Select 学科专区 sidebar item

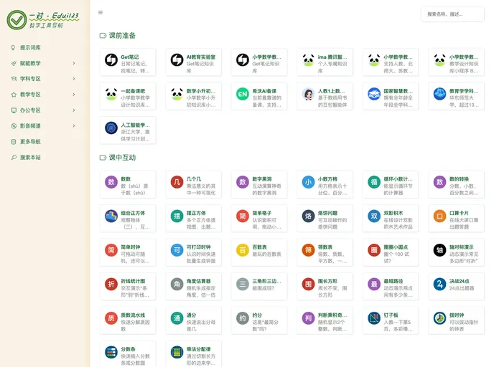tap(30, 79)
